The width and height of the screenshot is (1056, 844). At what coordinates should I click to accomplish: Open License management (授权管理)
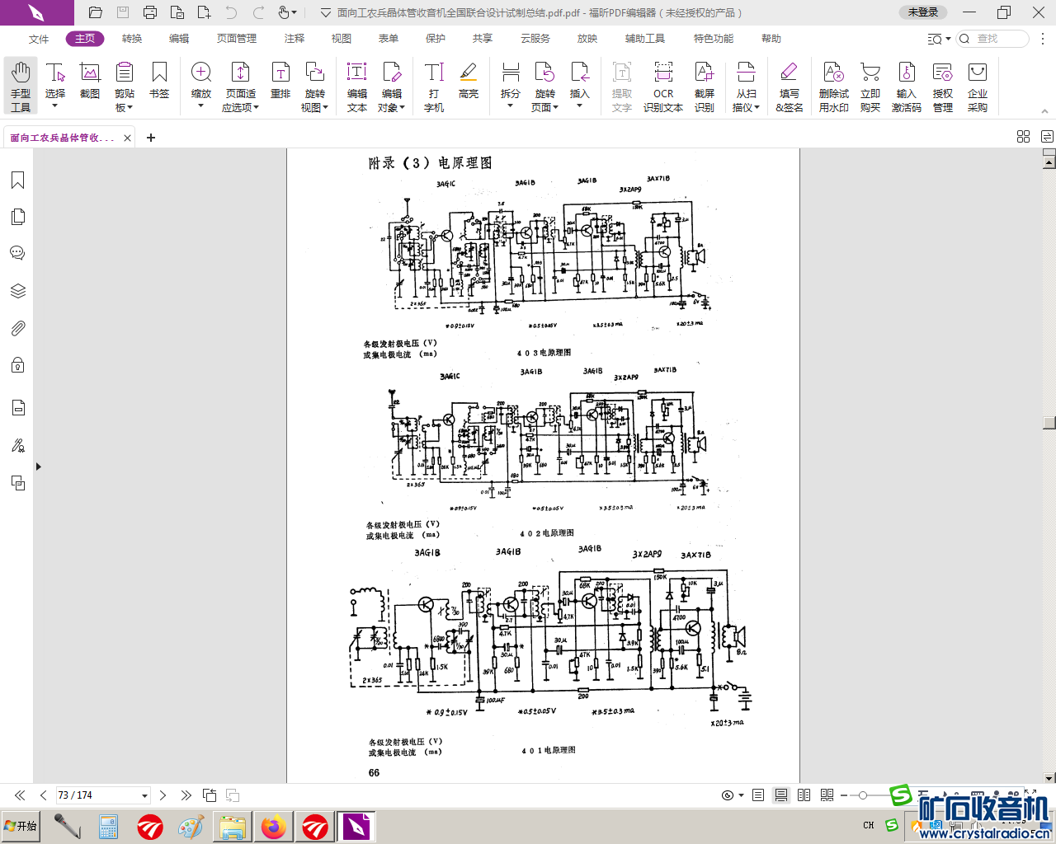coord(943,86)
